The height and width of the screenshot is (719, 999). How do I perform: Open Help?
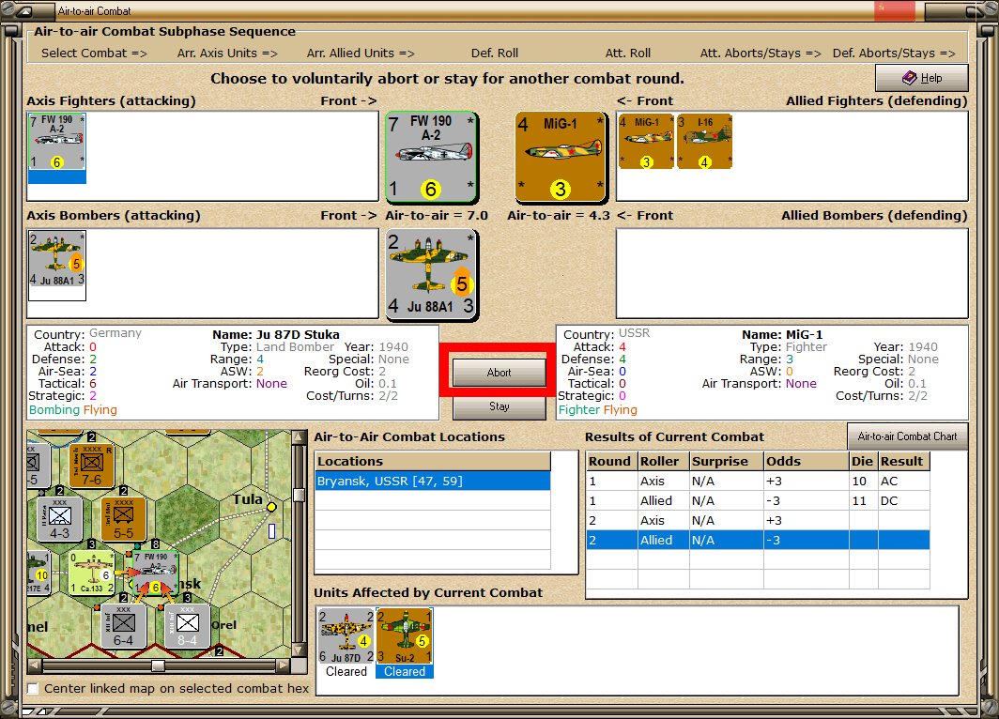pos(922,78)
